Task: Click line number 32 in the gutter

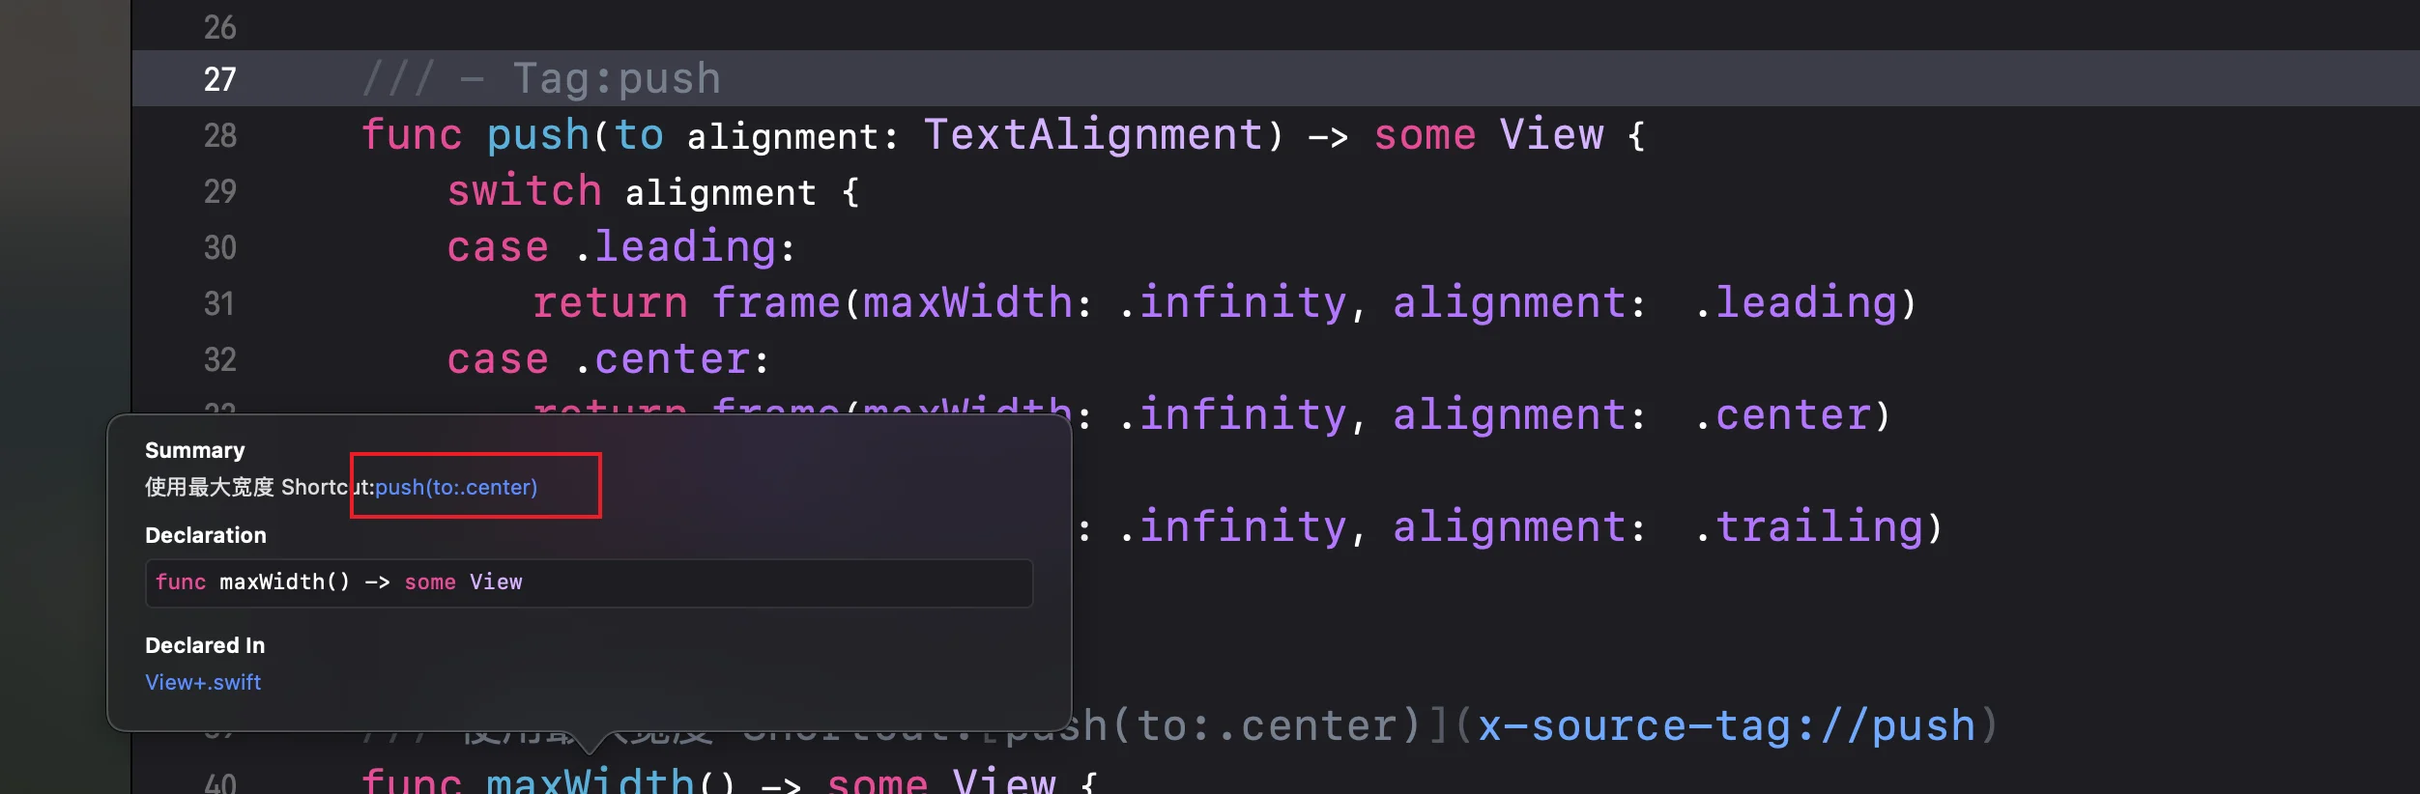Action: pyautogui.click(x=219, y=360)
